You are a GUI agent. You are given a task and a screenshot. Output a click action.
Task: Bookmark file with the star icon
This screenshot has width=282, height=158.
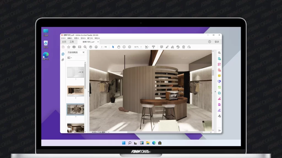[69, 47]
